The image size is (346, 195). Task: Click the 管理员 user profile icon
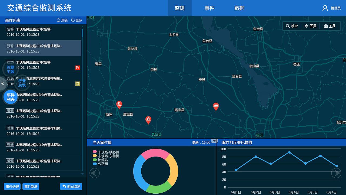click(325, 8)
